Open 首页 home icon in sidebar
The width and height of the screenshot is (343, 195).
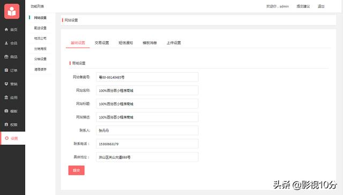coord(6,29)
